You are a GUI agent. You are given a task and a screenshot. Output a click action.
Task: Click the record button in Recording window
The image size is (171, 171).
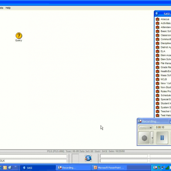point(144,138)
